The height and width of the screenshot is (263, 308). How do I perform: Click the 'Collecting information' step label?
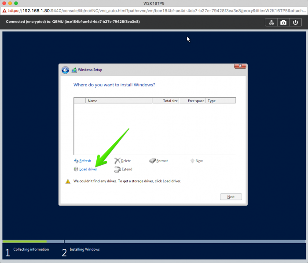point(31,249)
